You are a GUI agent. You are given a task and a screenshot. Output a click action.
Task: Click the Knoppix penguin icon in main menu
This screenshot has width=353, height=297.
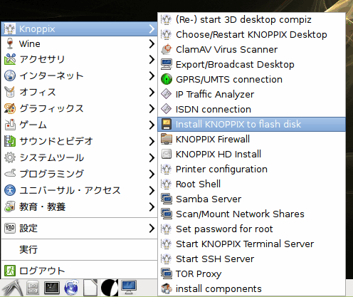(x=10, y=28)
